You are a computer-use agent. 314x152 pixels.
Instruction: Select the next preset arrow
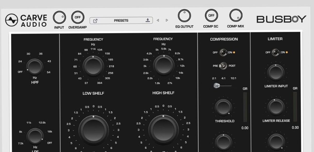167,20
